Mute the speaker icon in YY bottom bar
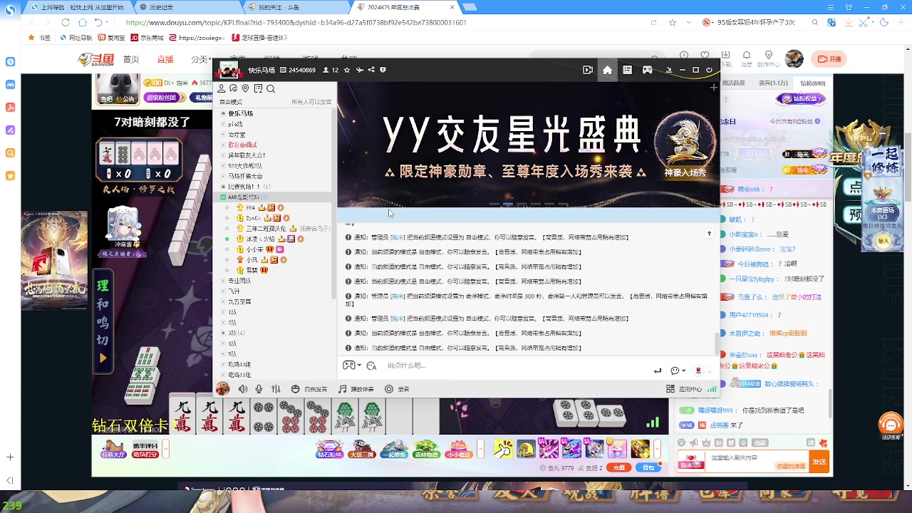This screenshot has height=513, width=912. (x=243, y=389)
